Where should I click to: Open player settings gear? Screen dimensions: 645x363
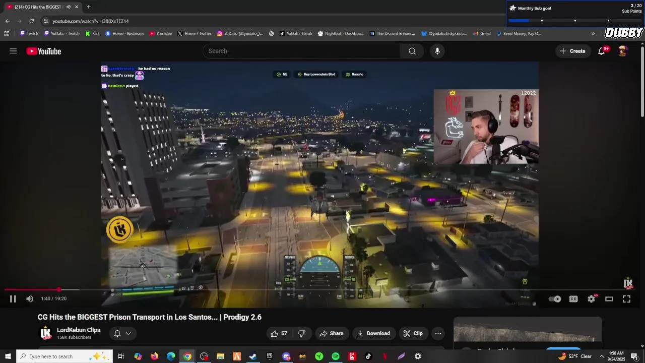(591, 299)
